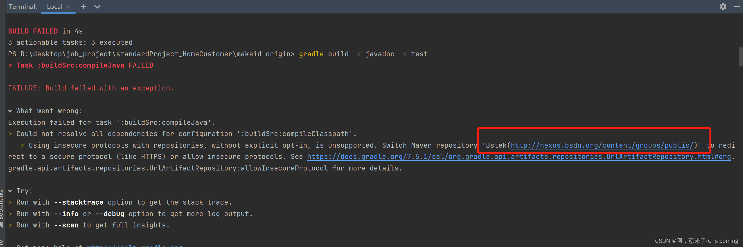Click 'gradle' command word in prompt
743x247 pixels.
311,54
